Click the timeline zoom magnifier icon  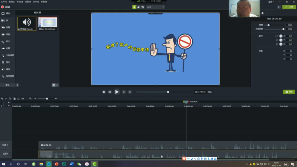[x=30, y=98]
